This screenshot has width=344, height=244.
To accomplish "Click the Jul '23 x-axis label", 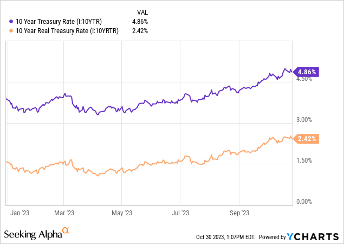I will pos(180,213).
